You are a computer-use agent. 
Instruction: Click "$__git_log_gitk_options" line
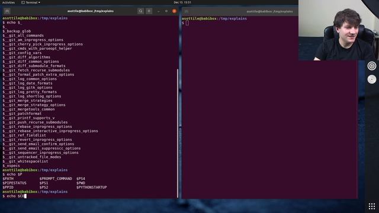click(x=27, y=88)
